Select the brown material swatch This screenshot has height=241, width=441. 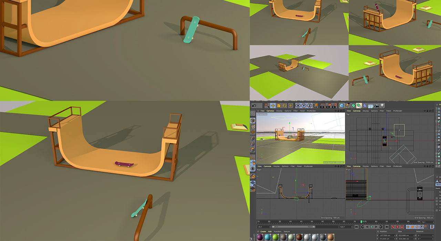(299, 237)
